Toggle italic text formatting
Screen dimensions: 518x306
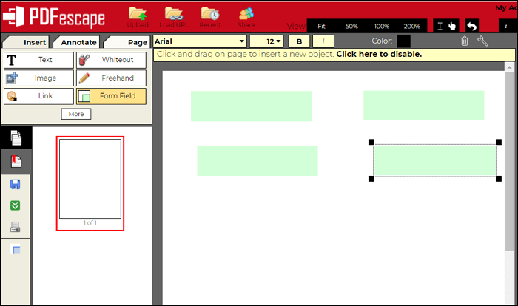click(323, 41)
